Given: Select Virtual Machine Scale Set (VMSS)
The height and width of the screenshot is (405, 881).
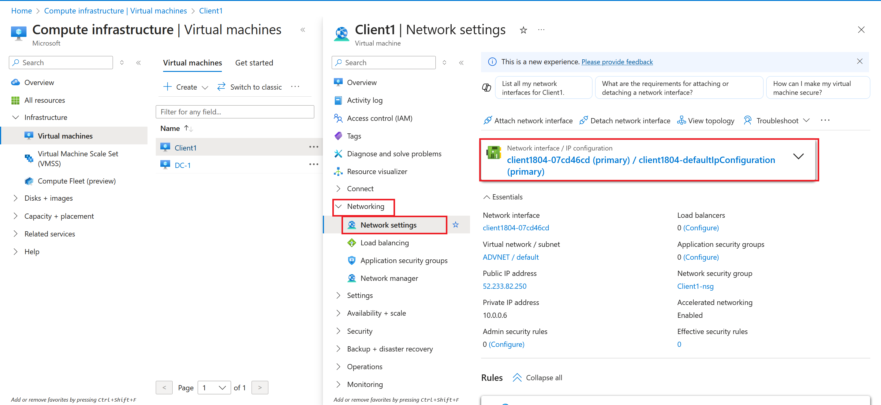Looking at the screenshot, I should (78, 158).
